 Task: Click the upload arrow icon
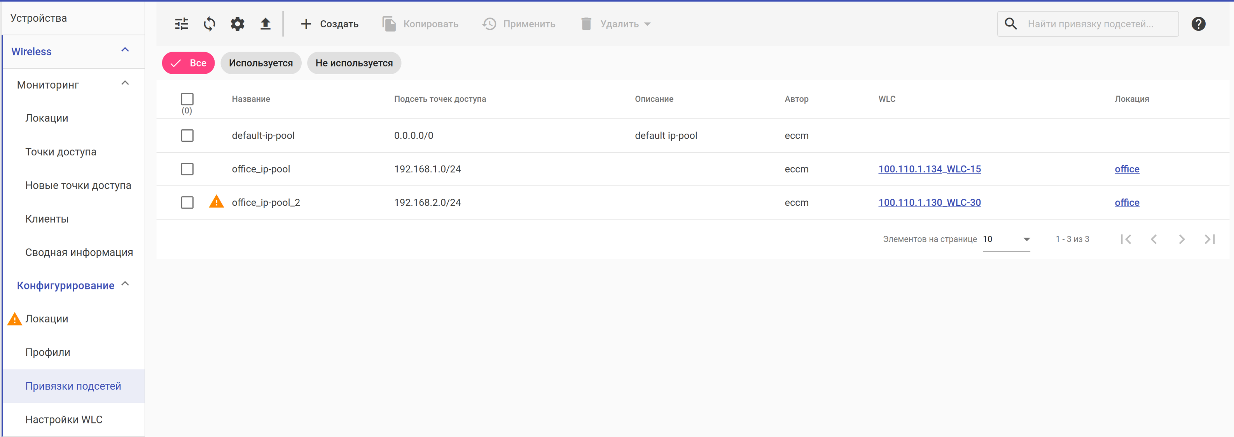[x=265, y=24]
